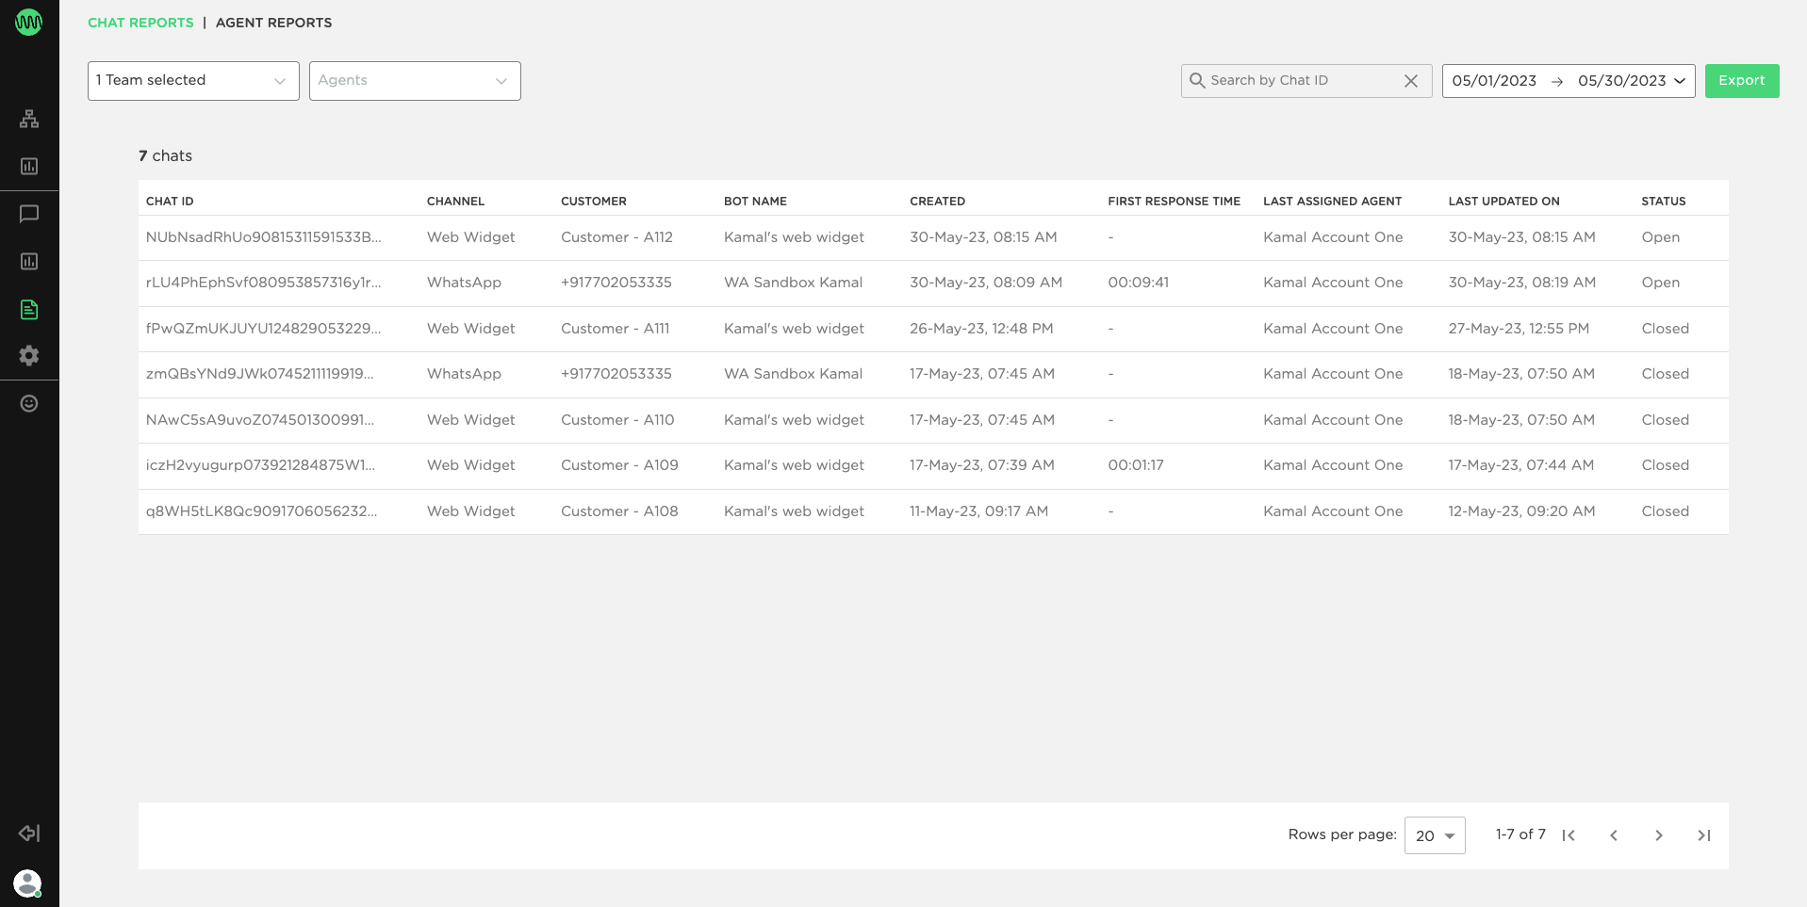The height and width of the screenshot is (907, 1807).
Task: Click the green app logo
Action: (x=29, y=22)
